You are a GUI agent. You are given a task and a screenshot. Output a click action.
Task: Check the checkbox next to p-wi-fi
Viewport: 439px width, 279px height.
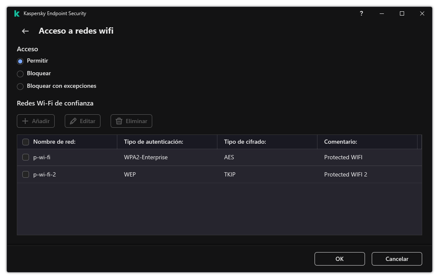pyautogui.click(x=26, y=157)
